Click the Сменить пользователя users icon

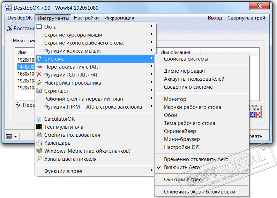pyautogui.click(x=39, y=135)
